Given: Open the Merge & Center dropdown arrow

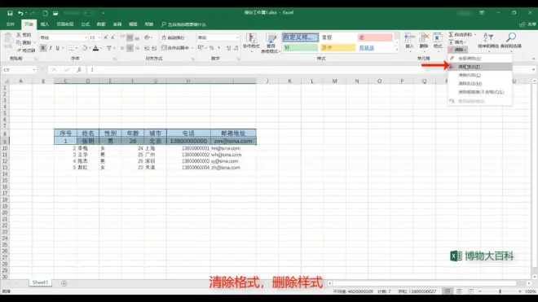Looking at the screenshot, I should click(192, 48).
